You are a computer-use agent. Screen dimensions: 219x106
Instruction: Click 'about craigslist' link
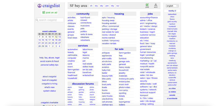50,77
